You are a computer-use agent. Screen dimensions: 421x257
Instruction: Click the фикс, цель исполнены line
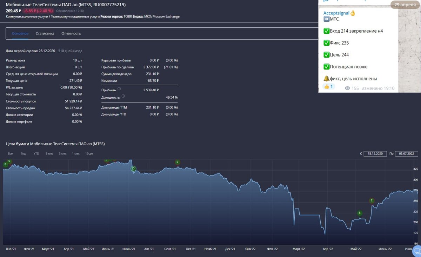pyautogui.click(x=350, y=79)
